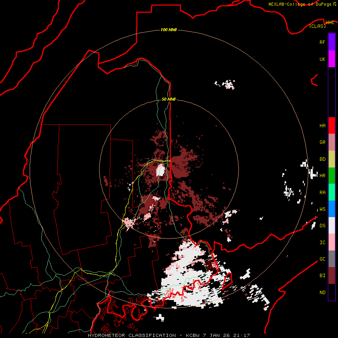Select the 'GC' legend label
This screenshot has width=338, height=338.
click(x=322, y=259)
